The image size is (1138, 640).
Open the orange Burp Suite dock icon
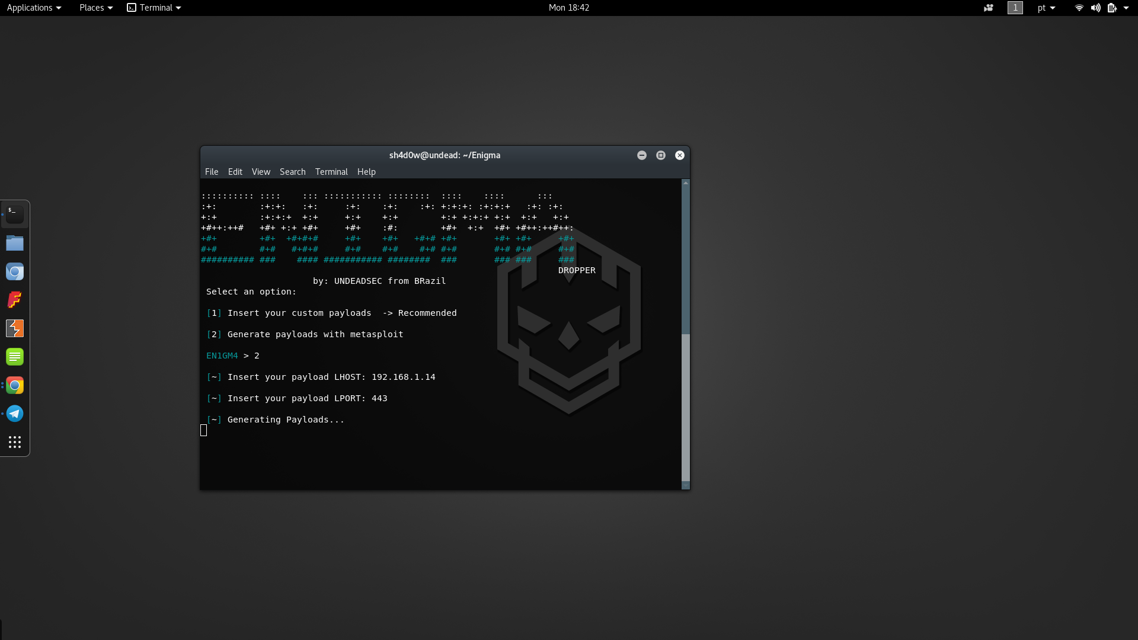[x=15, y=328]
